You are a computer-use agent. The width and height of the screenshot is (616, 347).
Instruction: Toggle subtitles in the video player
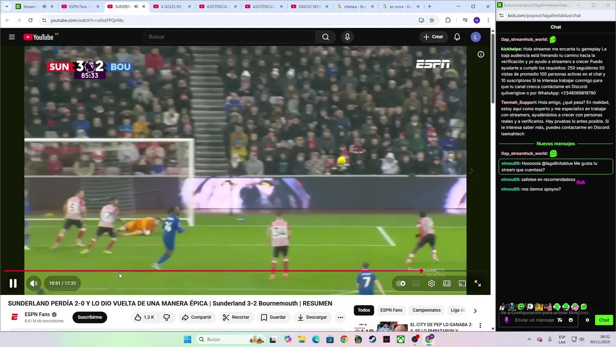click(x=416, y=283)
